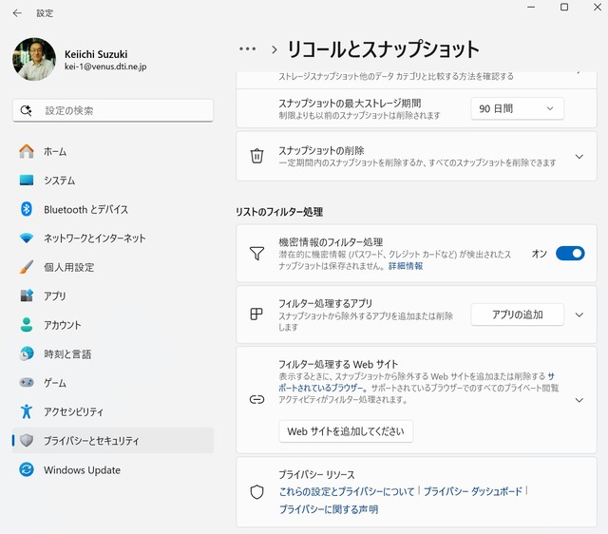Click the システム monitor icon
The width and height of the screenshot is (608, 534).
27,181
